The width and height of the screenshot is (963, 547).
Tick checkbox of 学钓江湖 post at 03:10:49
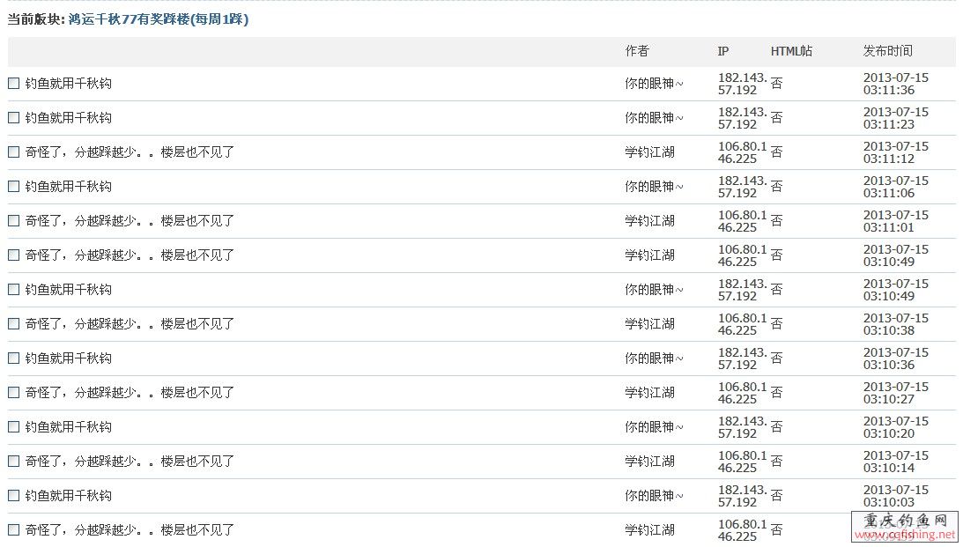coord(13,255)
